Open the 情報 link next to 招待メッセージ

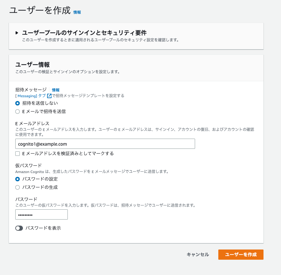[56, 90]
